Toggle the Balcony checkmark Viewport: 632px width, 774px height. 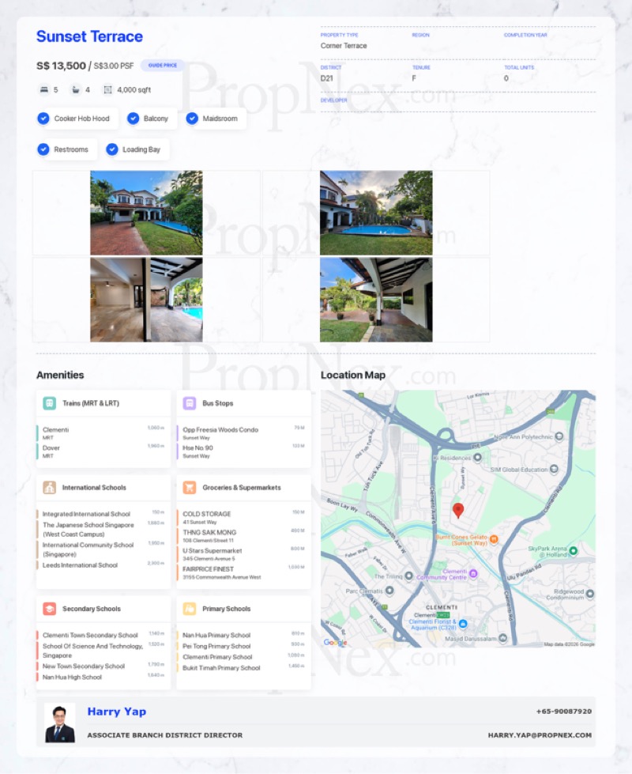tap(133, 119)
